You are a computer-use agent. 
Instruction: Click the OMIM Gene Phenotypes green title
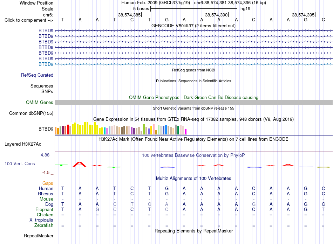(193, 98)
